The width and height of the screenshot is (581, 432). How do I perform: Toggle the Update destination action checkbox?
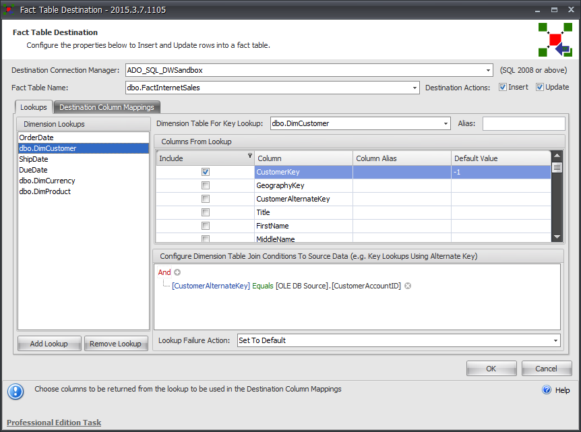[x=539, y=87]
